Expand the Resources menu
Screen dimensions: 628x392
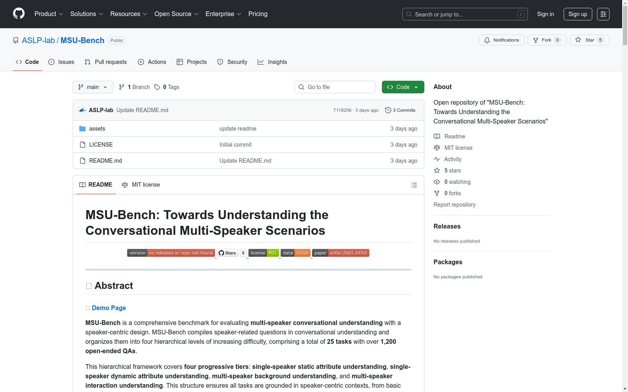click(x=129, y=14)
